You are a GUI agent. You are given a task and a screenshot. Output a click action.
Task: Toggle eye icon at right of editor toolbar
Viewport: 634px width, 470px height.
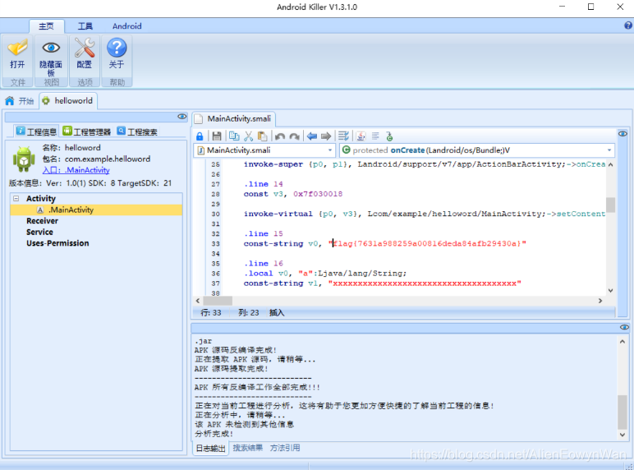click(x=623, y=133)
